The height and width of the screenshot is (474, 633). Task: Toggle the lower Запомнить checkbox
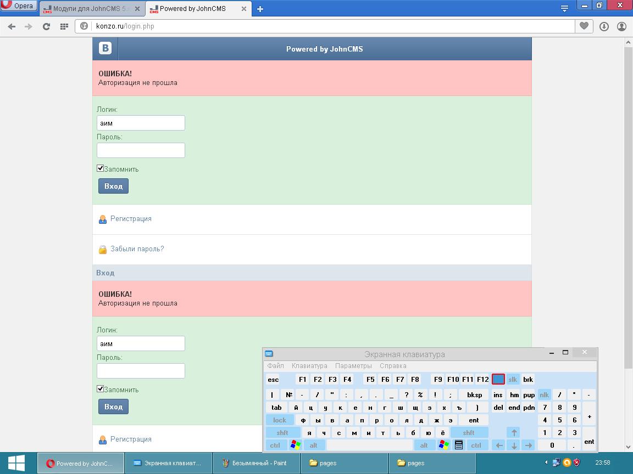[100, 388]
